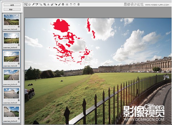Rotate the image 90° counter-clockwise
This screenshot has height=125, width=172.
[x=71, y=4]
